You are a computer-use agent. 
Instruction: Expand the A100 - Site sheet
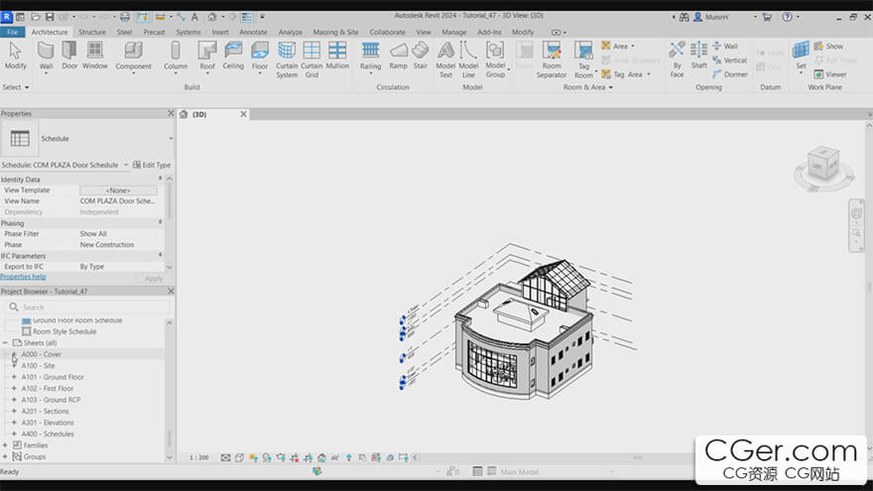tap(14, 366)
